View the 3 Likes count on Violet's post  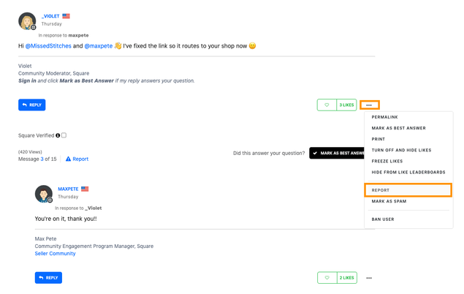click(346, 105)
